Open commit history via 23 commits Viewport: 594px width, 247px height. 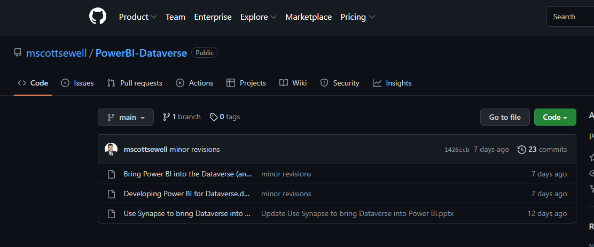coord(542,150)
